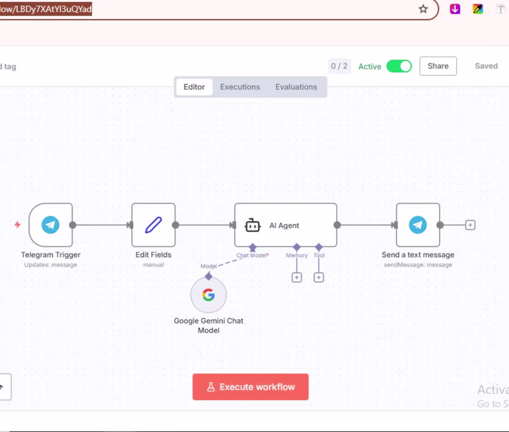Select the Google Gemini Chat Model node

pos(208,295)
